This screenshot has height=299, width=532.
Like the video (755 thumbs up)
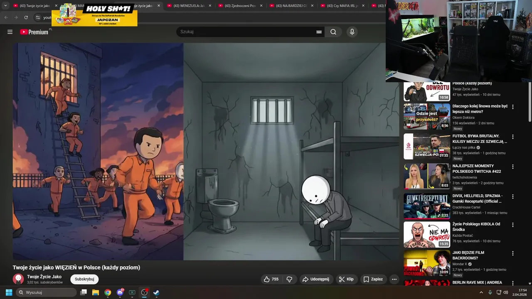[x=271, y=279]
